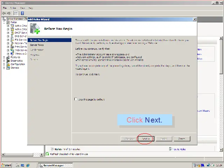Expand the Features tree node

[4, 57]
